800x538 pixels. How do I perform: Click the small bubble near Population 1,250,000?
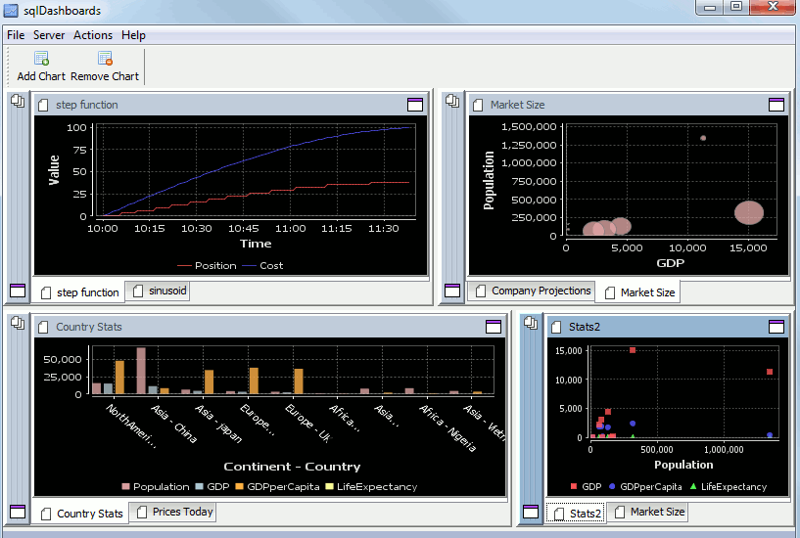[703, 138]
